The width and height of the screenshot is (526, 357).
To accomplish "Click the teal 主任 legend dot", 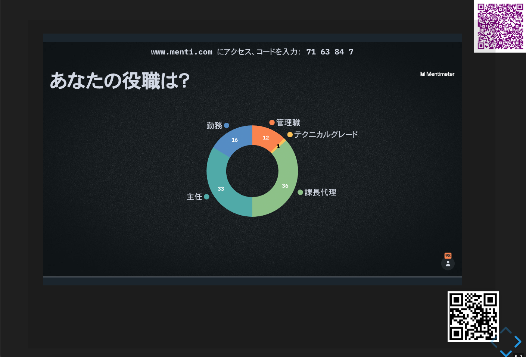I will coord(206,197).
